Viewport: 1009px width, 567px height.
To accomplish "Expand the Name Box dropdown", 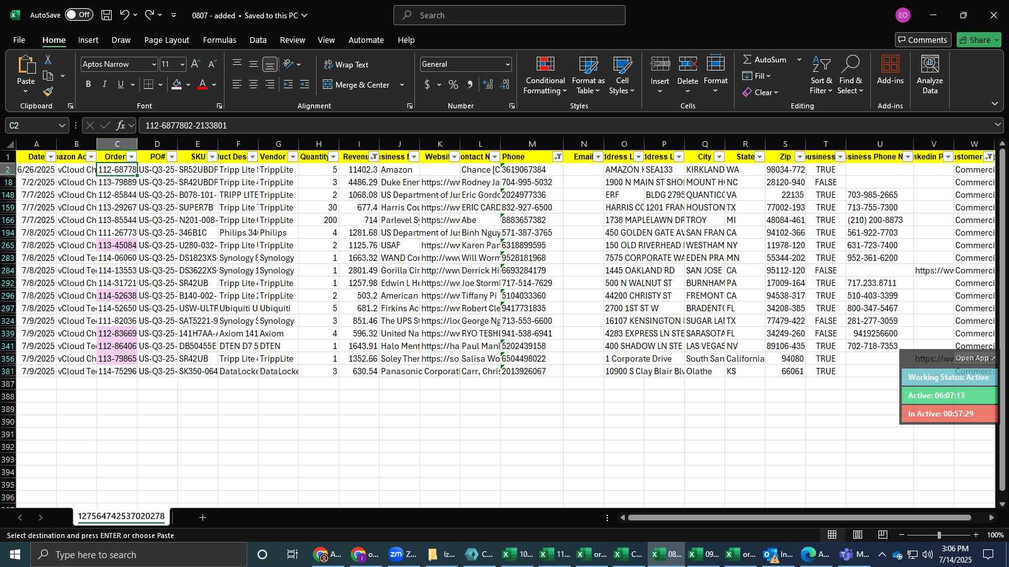I will pyautogui.click(x=62, y=125).
